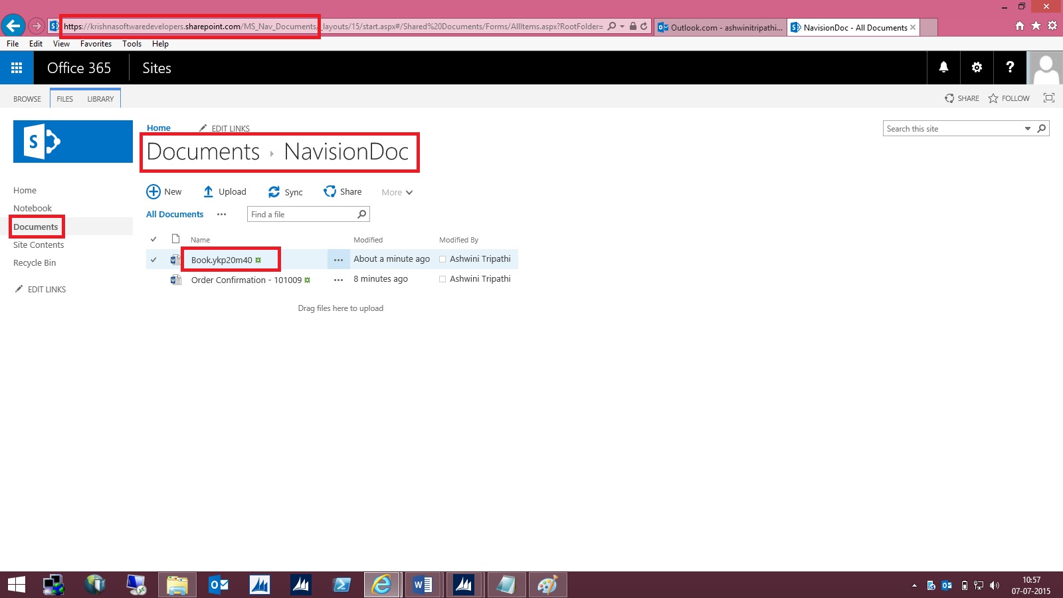Open the ellipsis menu for Book.ykp20m40
Viewport: 1063px width, 598px height.
point(339,259)
